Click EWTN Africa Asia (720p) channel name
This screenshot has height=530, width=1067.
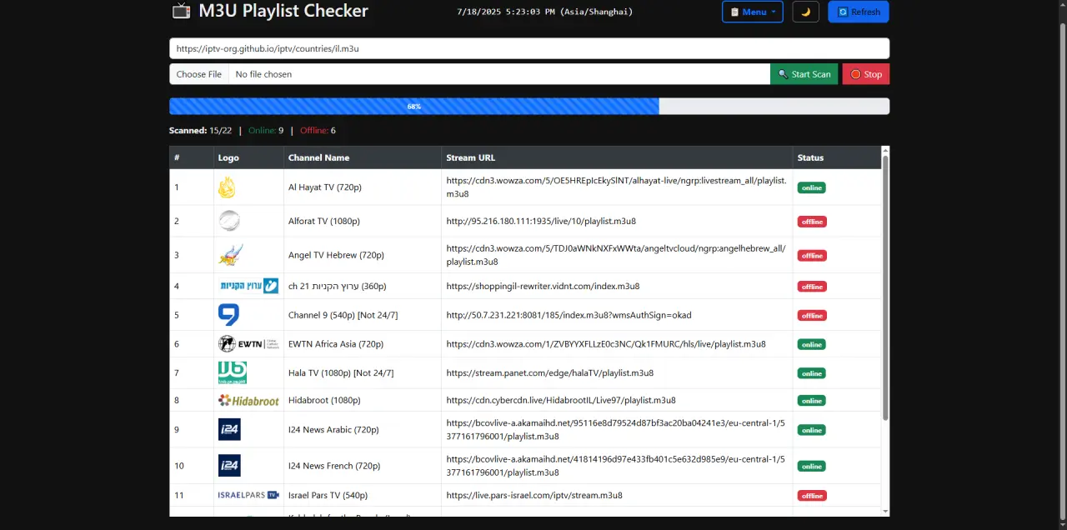336,343
